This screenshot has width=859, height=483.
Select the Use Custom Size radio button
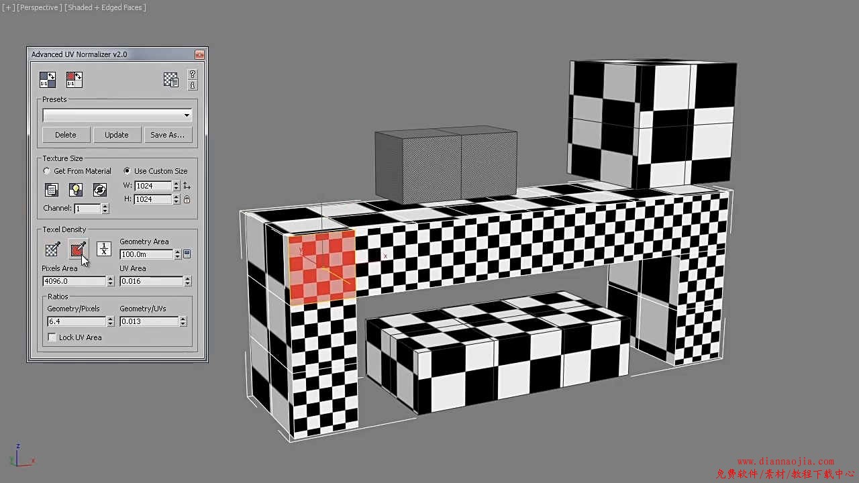127,171
